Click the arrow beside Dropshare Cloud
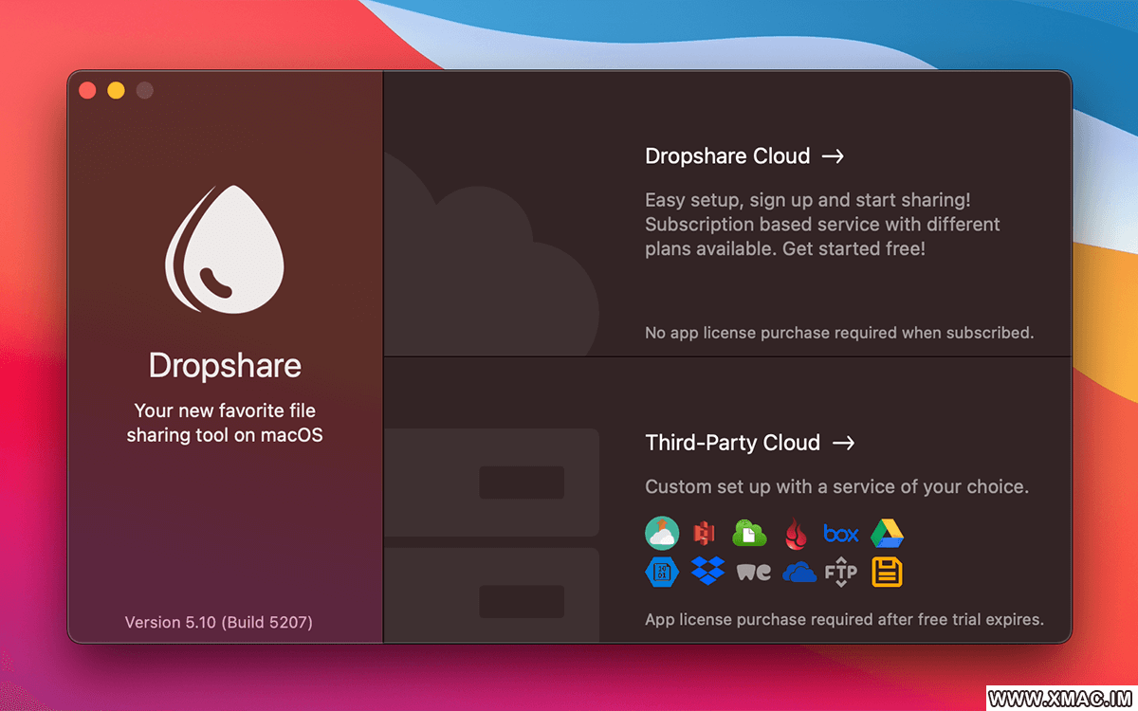Screen dimensions: 1138x711 pos(833,156)
